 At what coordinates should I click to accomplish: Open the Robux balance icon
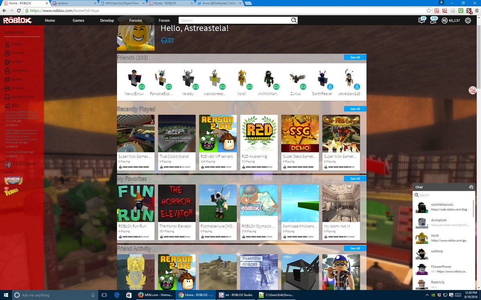tap(445, 20)
